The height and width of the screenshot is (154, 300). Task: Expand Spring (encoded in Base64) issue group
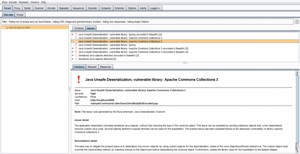pos(73,34)
